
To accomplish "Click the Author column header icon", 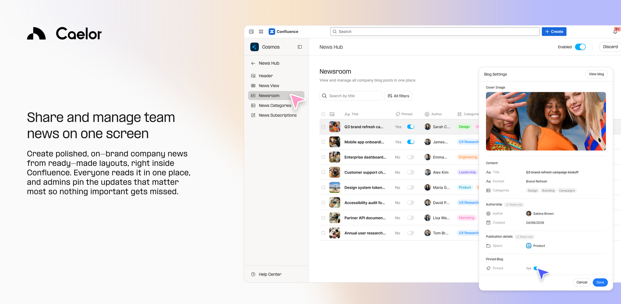I will [427, 114].
